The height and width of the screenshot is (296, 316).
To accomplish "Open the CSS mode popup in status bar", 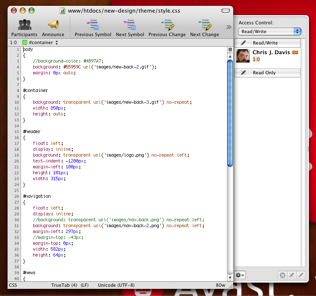I will (x=13, y=285).
